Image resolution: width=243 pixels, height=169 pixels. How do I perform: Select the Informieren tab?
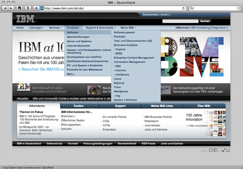37,106
